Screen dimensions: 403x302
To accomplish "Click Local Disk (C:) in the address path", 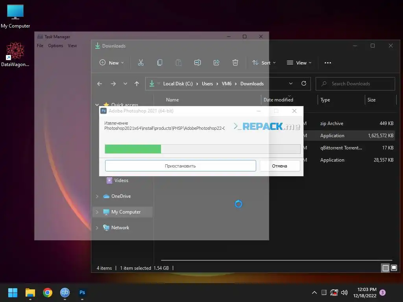I will [x=178, y=84].
